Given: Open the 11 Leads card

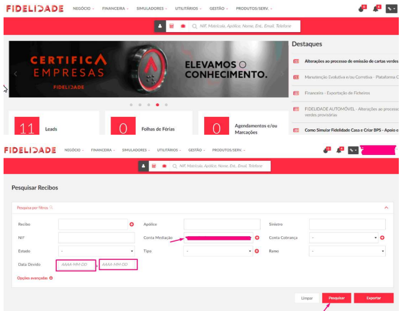Looking at the screenshot, I should pos(54,123).
